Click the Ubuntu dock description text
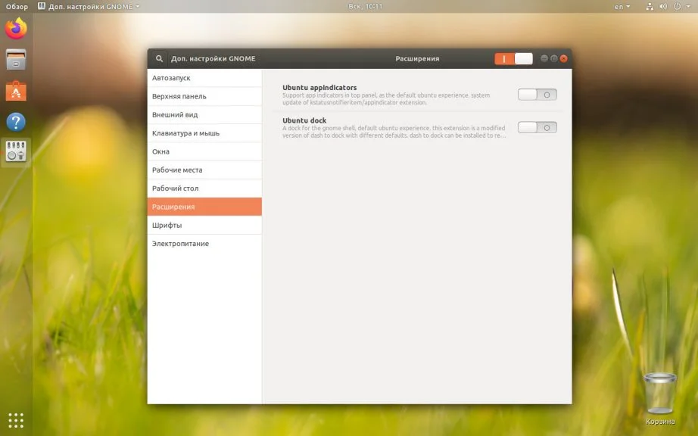This screenshot has height=436, width=698. (x=394, y=132)
